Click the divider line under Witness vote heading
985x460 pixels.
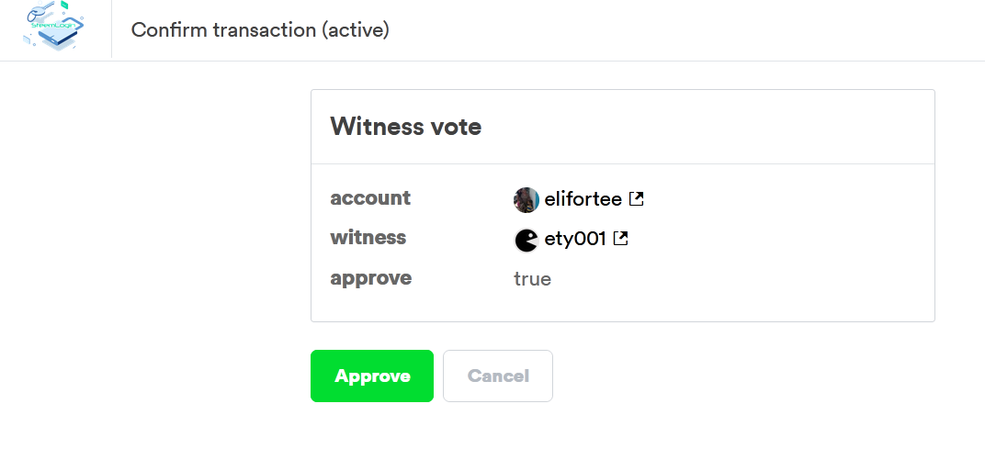pyautogui.click(x=622, y=164)
